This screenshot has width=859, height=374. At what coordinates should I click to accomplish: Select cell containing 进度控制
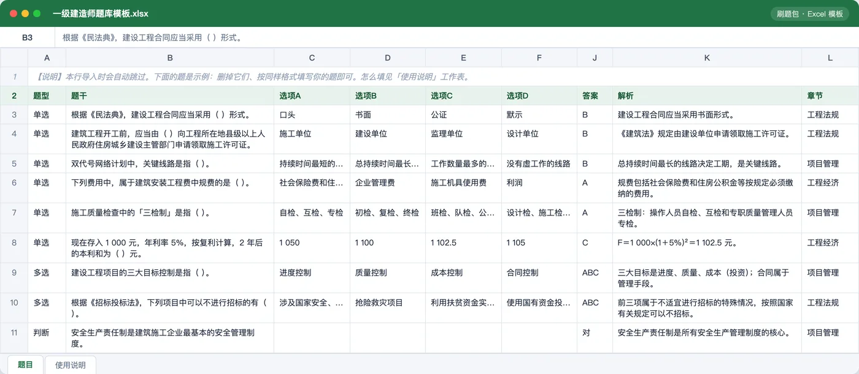point(312,277)
